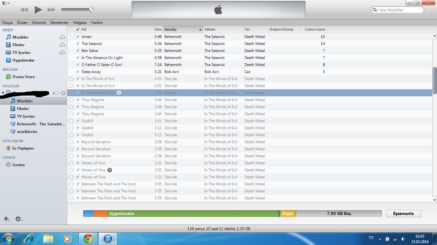The width and height of the screenshot is (437, 245).
Task: Open the Dosya menu
Action: (x=7, y=23)
